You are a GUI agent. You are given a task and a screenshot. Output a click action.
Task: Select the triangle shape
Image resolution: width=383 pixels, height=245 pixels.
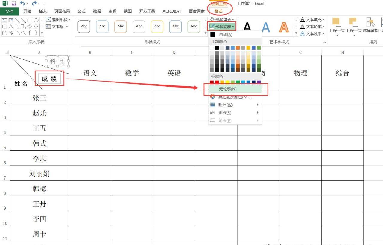[11, 27]
